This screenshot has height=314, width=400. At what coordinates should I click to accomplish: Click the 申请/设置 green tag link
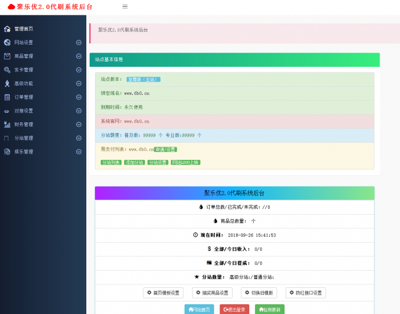pyautogui.click(x=165, y=150)
